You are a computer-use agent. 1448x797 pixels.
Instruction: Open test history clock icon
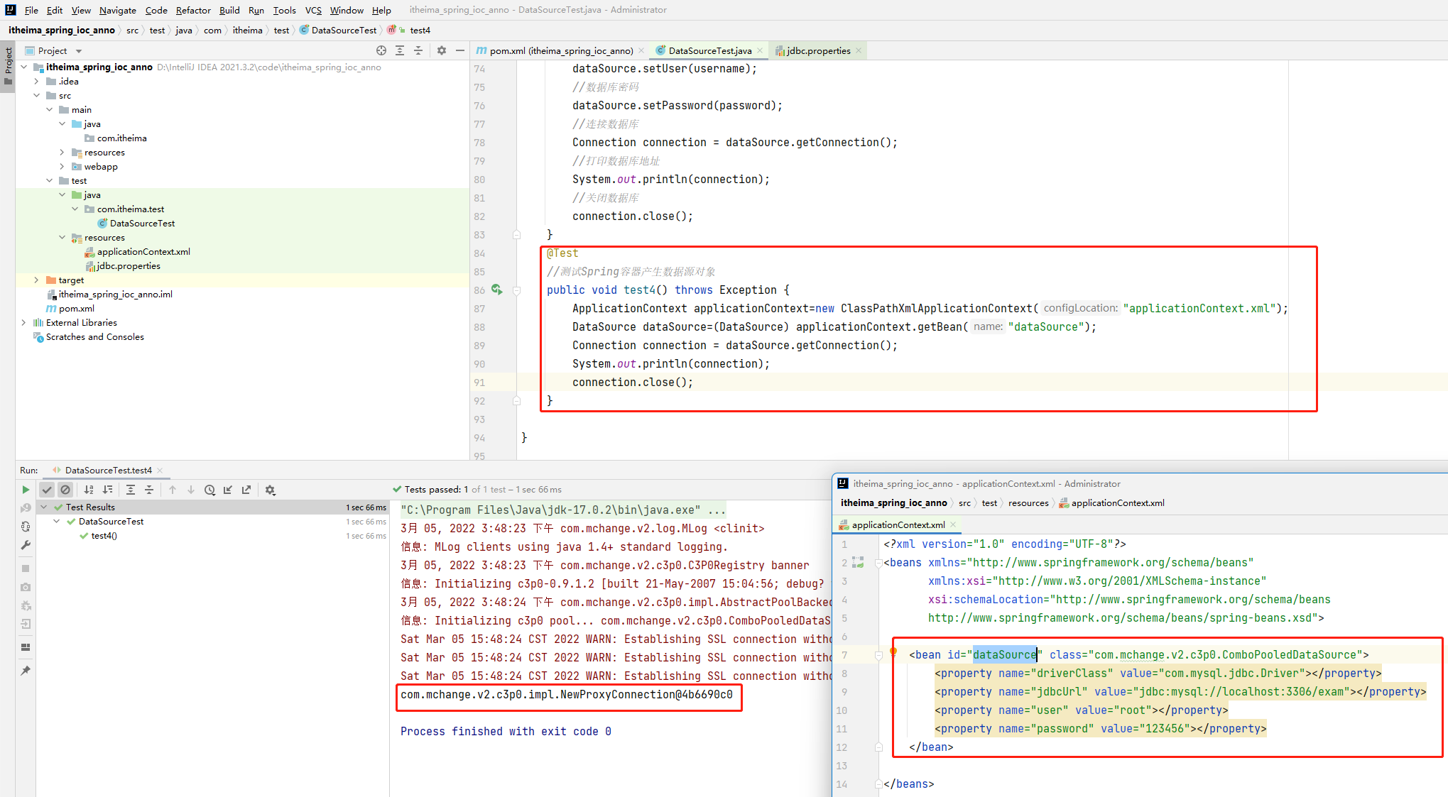[209, 490]
